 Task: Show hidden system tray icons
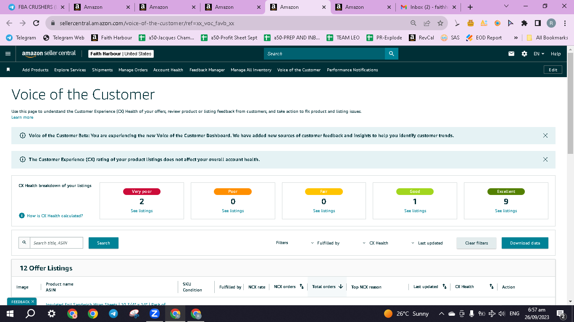(441, 314)
